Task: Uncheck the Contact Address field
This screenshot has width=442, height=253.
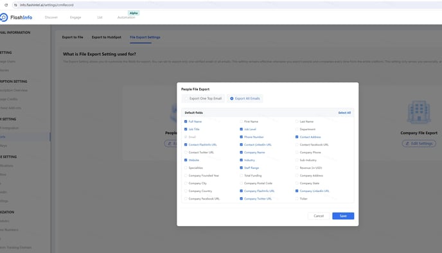Action: click(x=297, y=137)
